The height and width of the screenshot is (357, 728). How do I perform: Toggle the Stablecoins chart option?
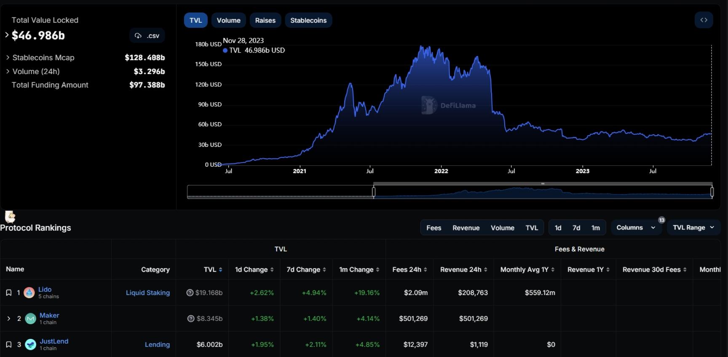pyautogui.click(x=308, y=20)
